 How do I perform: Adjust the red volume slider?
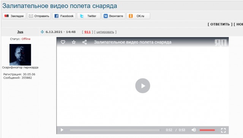[207, 130]
